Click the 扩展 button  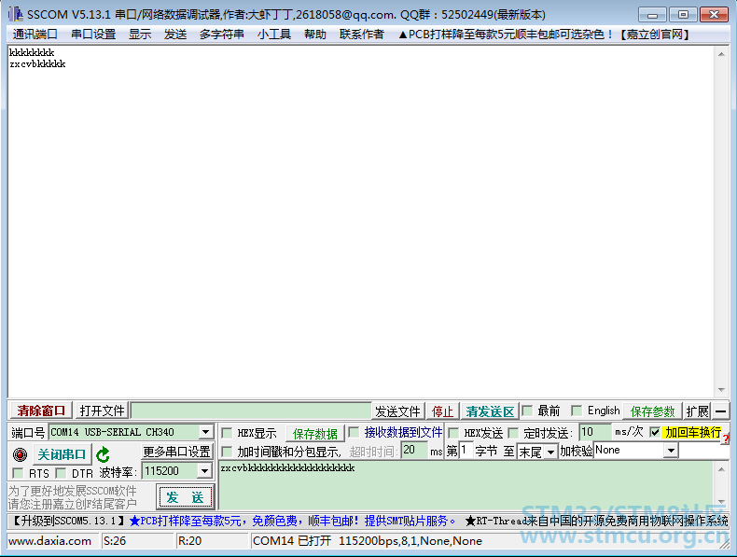(697, 411)
